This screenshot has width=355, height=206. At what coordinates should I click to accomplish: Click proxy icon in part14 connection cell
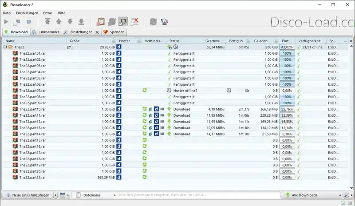tap(150, 134)
